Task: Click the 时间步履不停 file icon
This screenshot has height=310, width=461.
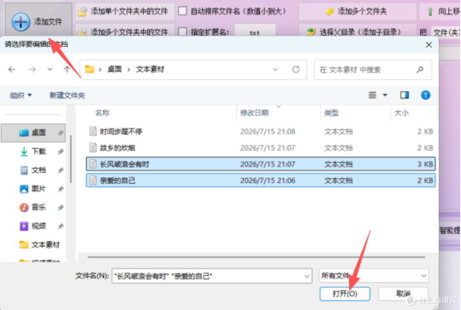Action: (93, 131)
